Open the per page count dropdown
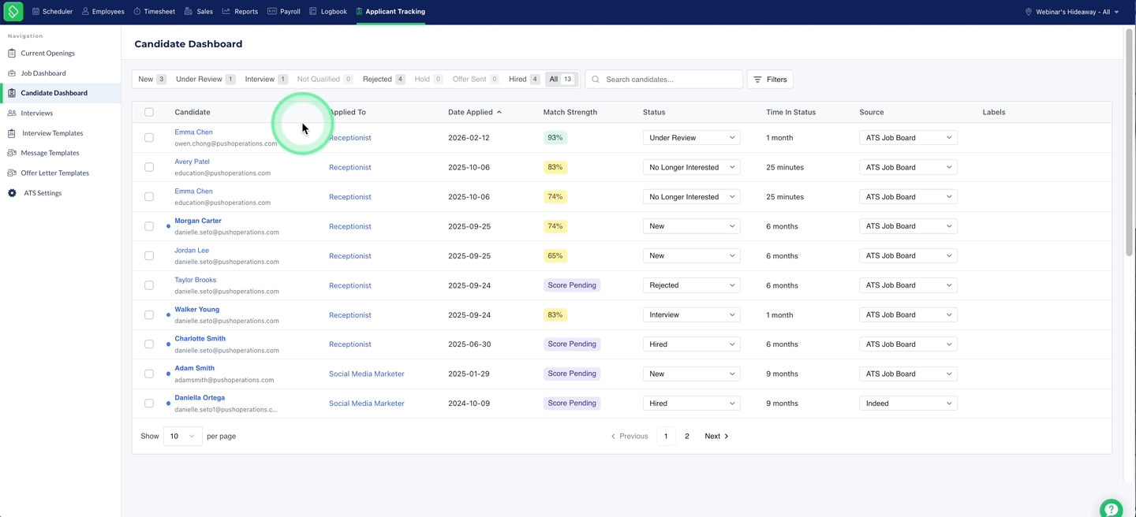The width and height of the screenshot is (1136, 517). pyautogui.click(x=183, y=436)
